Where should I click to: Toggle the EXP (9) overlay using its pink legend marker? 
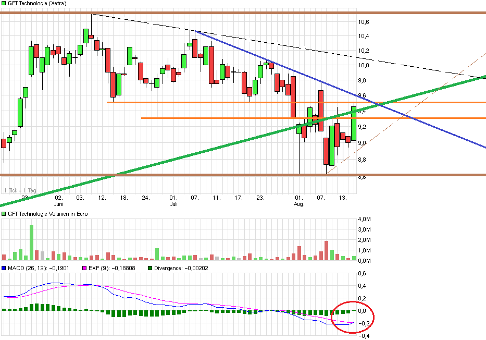(x=83, y=268)
